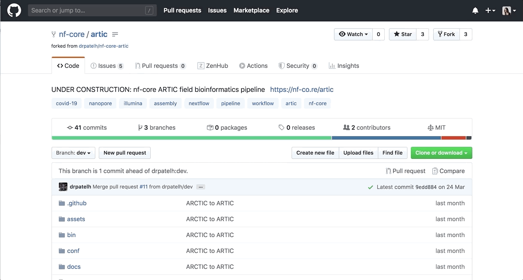Click the list icon beside the repository name

pyautogui.click(x=115, y=34)
